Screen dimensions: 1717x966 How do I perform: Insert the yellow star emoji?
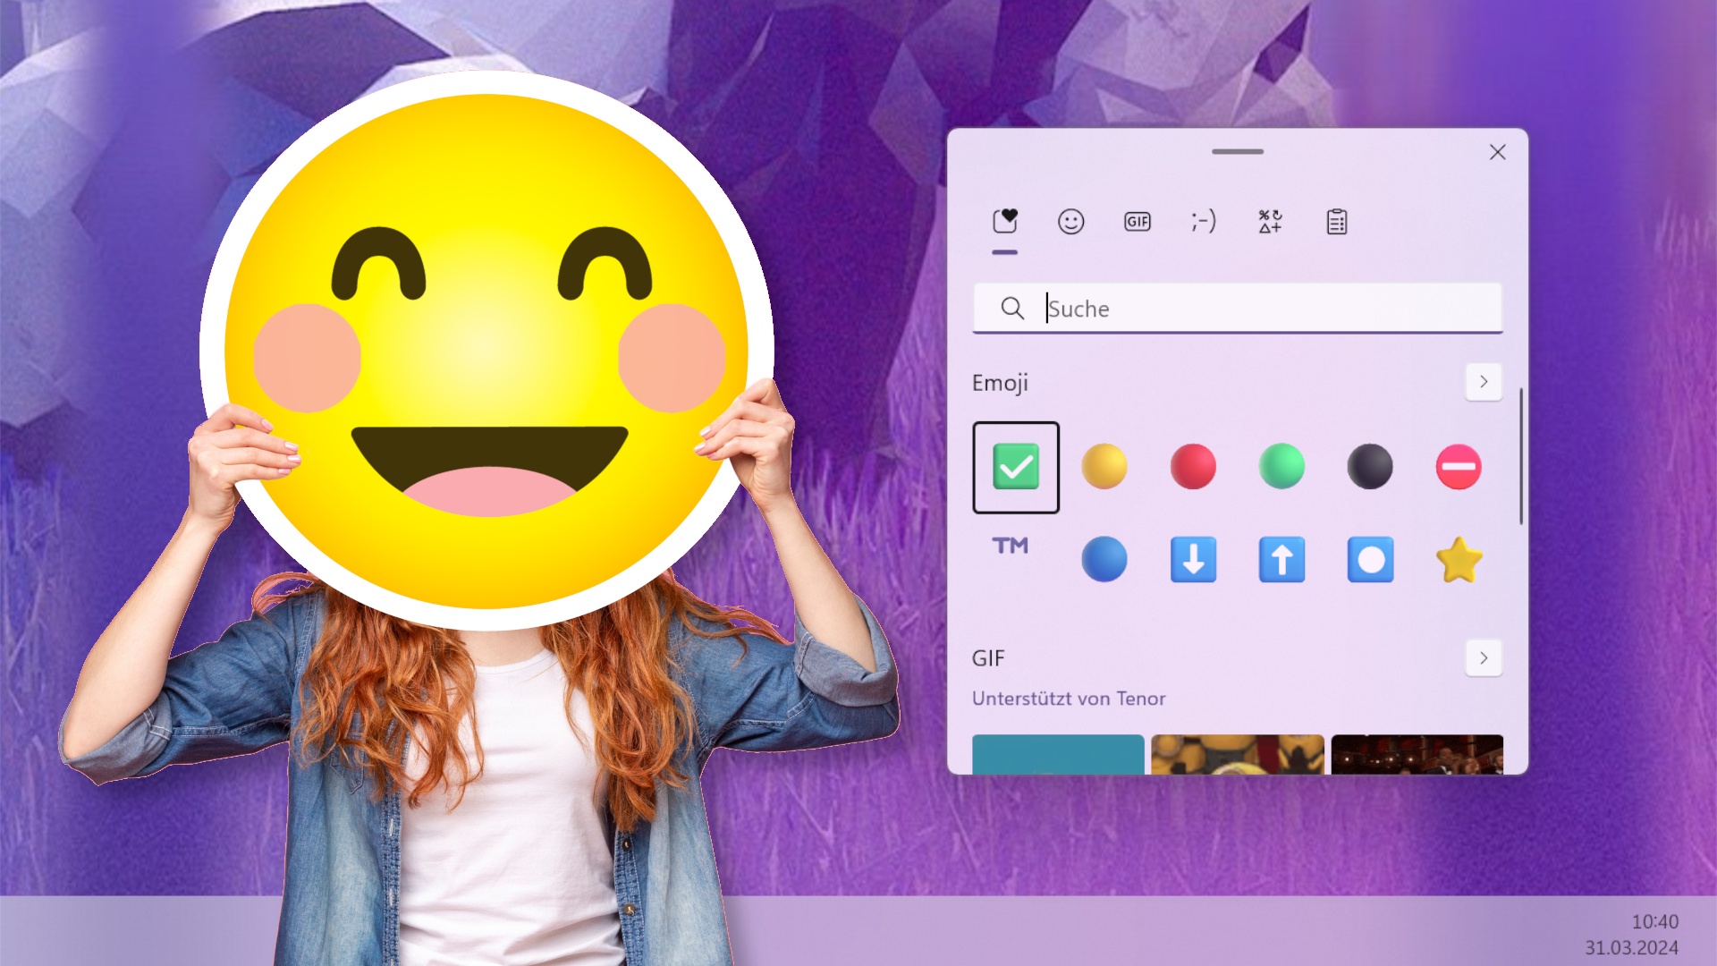point(1459,560)
